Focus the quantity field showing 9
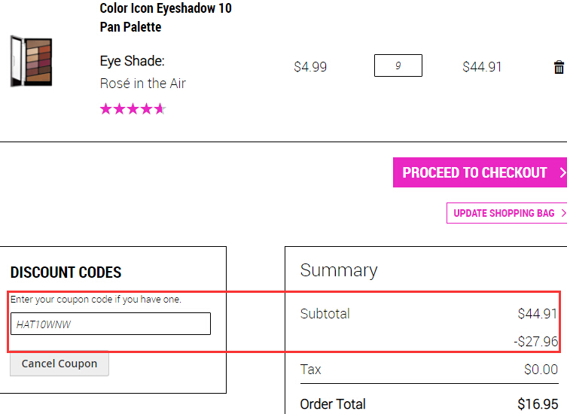The image size is (567, 414). pyautogui.click(x=398, y=65)
